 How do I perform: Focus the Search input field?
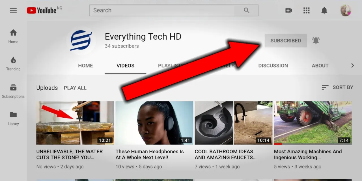tap(162, 10)
